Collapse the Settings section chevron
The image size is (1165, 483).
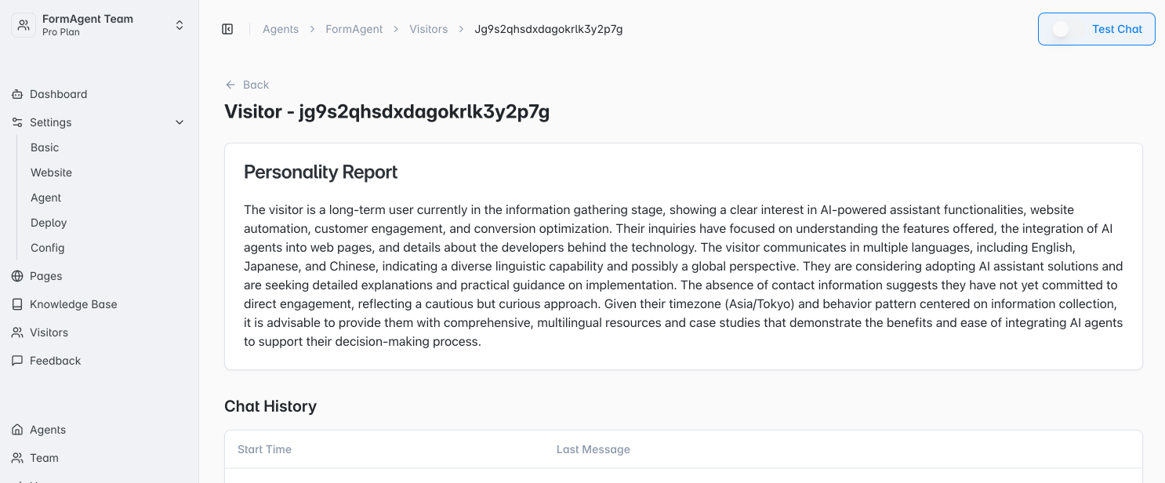[180, 122]
